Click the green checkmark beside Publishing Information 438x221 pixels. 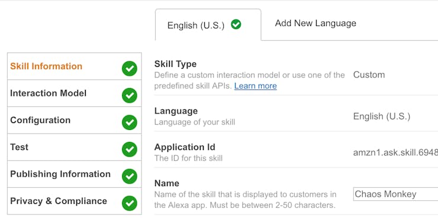pos(130,176)
